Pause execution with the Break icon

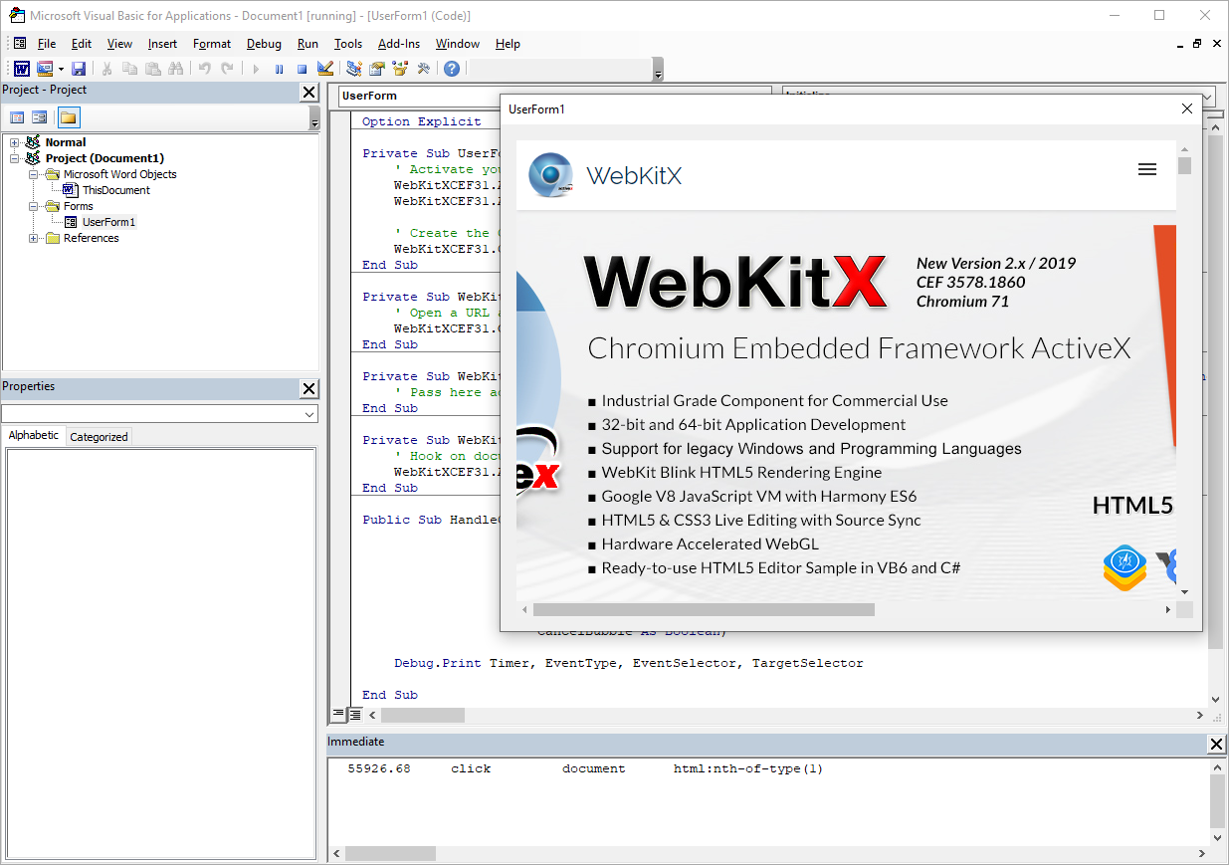point(279,69)
